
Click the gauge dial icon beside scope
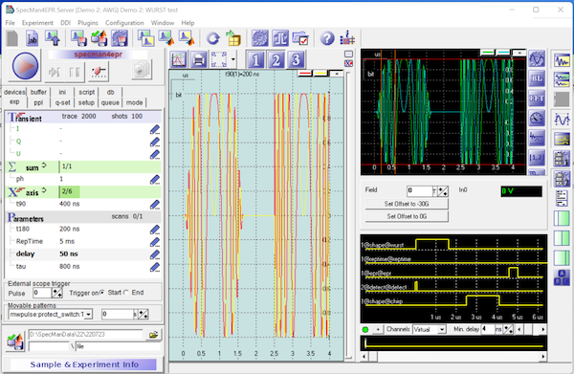(x=537, y=119)
